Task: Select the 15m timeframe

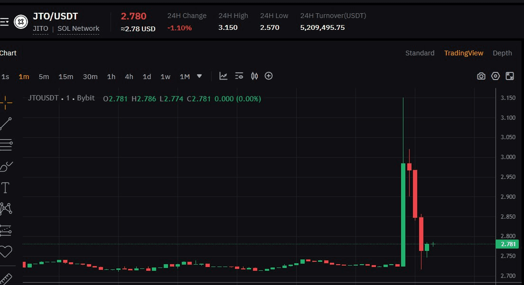Action: click(66, 77)
